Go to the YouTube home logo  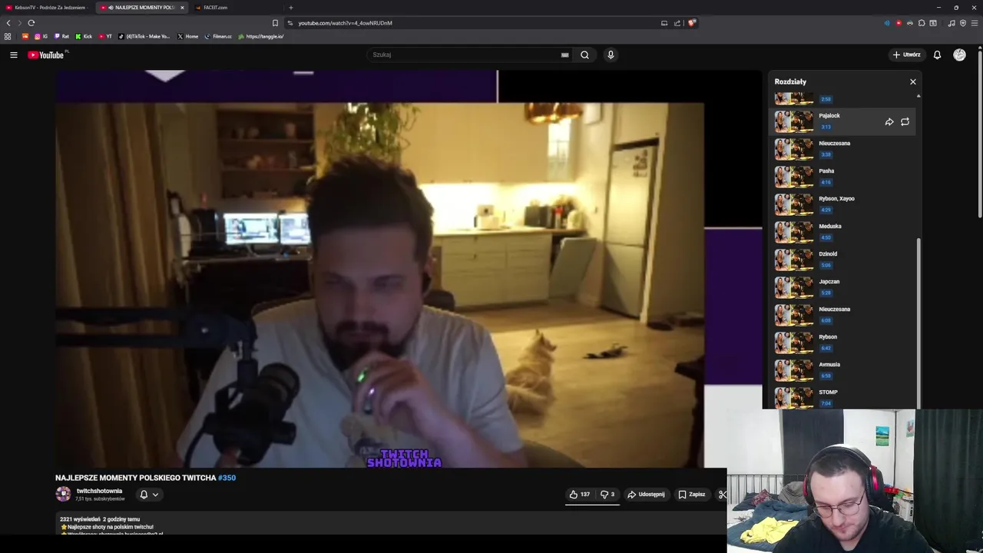point(46,55)
